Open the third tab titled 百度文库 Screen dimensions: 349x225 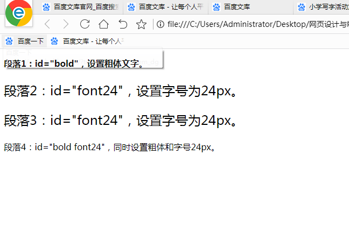237,7
